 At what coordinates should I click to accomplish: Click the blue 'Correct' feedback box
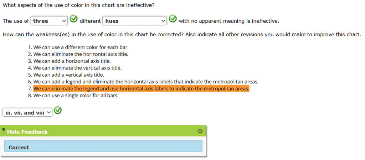click(103, 147)
